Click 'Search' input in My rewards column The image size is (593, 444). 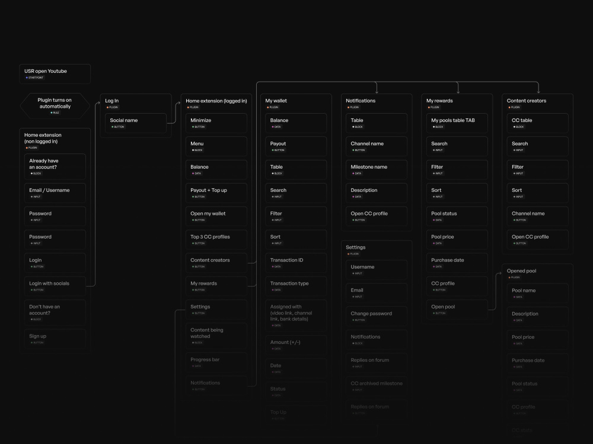point(457,146)
